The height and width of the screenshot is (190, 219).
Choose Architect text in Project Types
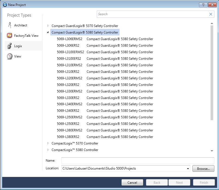coord(21,25)
